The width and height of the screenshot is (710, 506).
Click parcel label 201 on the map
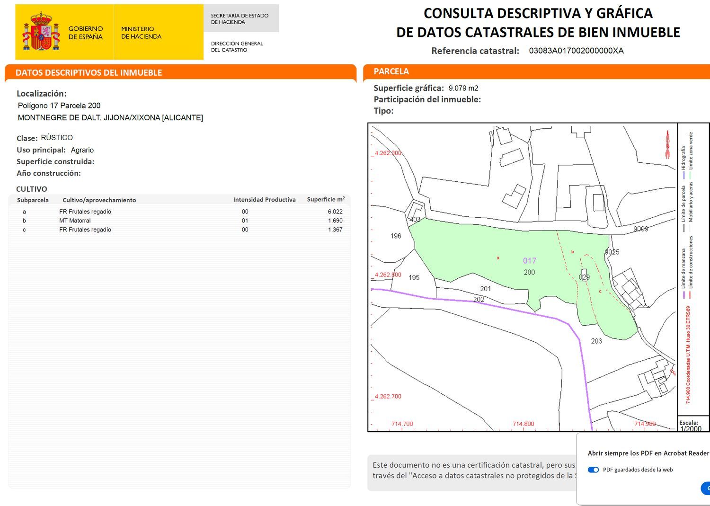click(486, 288)
